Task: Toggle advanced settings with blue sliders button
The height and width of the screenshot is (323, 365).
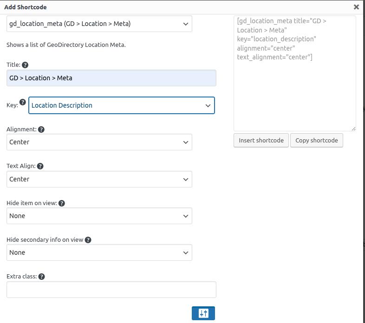Action: 203,313
